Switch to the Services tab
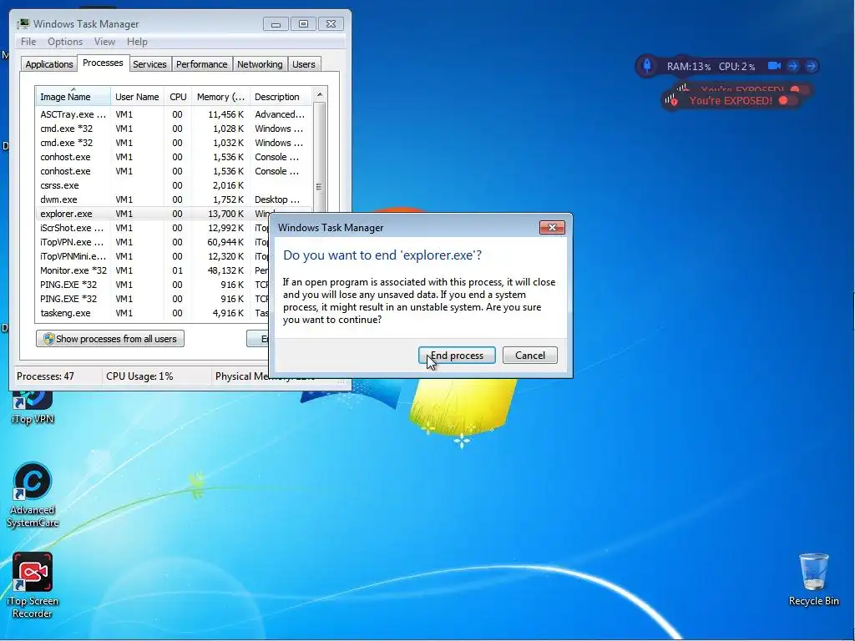The image size is (855, 641). click(149, 64)
